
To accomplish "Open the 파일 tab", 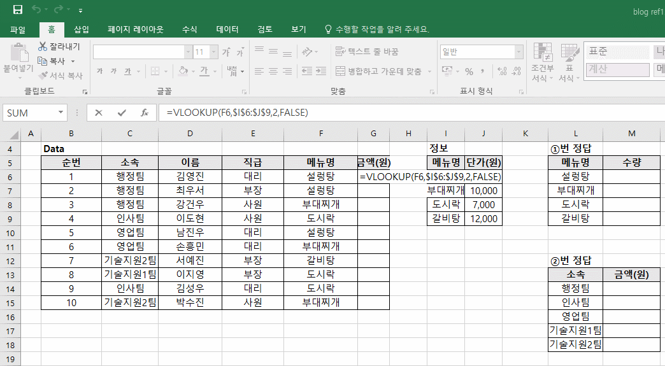I will click(18, 29).
